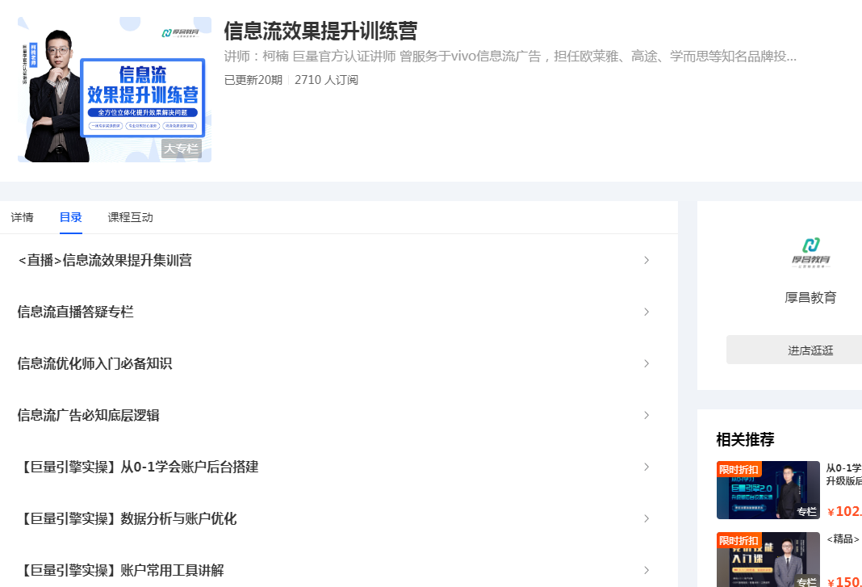Open the recommended course titled <精品>
This screenshot has height=587, width=862.
[x=843, y=539]
